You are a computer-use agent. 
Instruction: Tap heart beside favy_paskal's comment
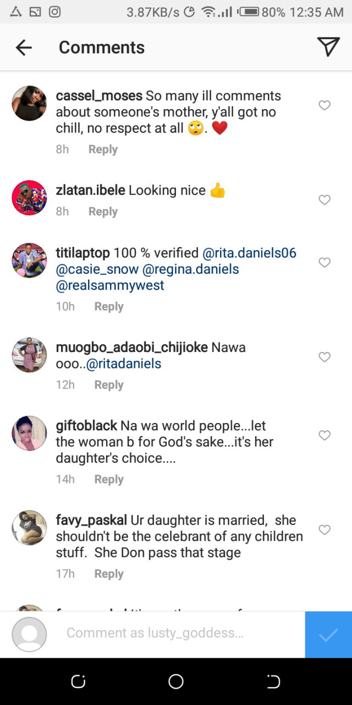(324, 530)
